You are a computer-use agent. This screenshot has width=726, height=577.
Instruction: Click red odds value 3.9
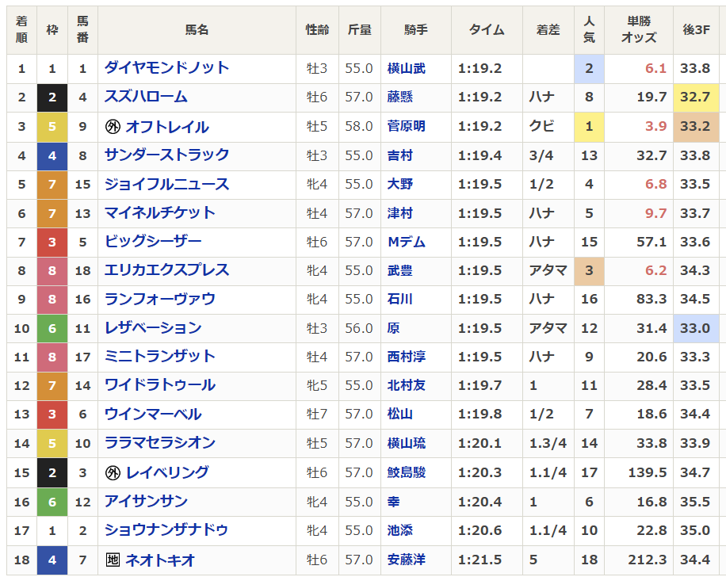pyautogui.click(x=655, y=127)
